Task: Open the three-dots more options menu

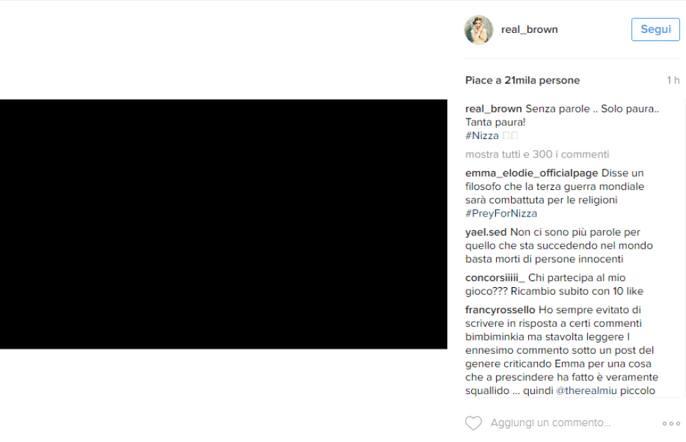Action: click(x=671, y=423)
